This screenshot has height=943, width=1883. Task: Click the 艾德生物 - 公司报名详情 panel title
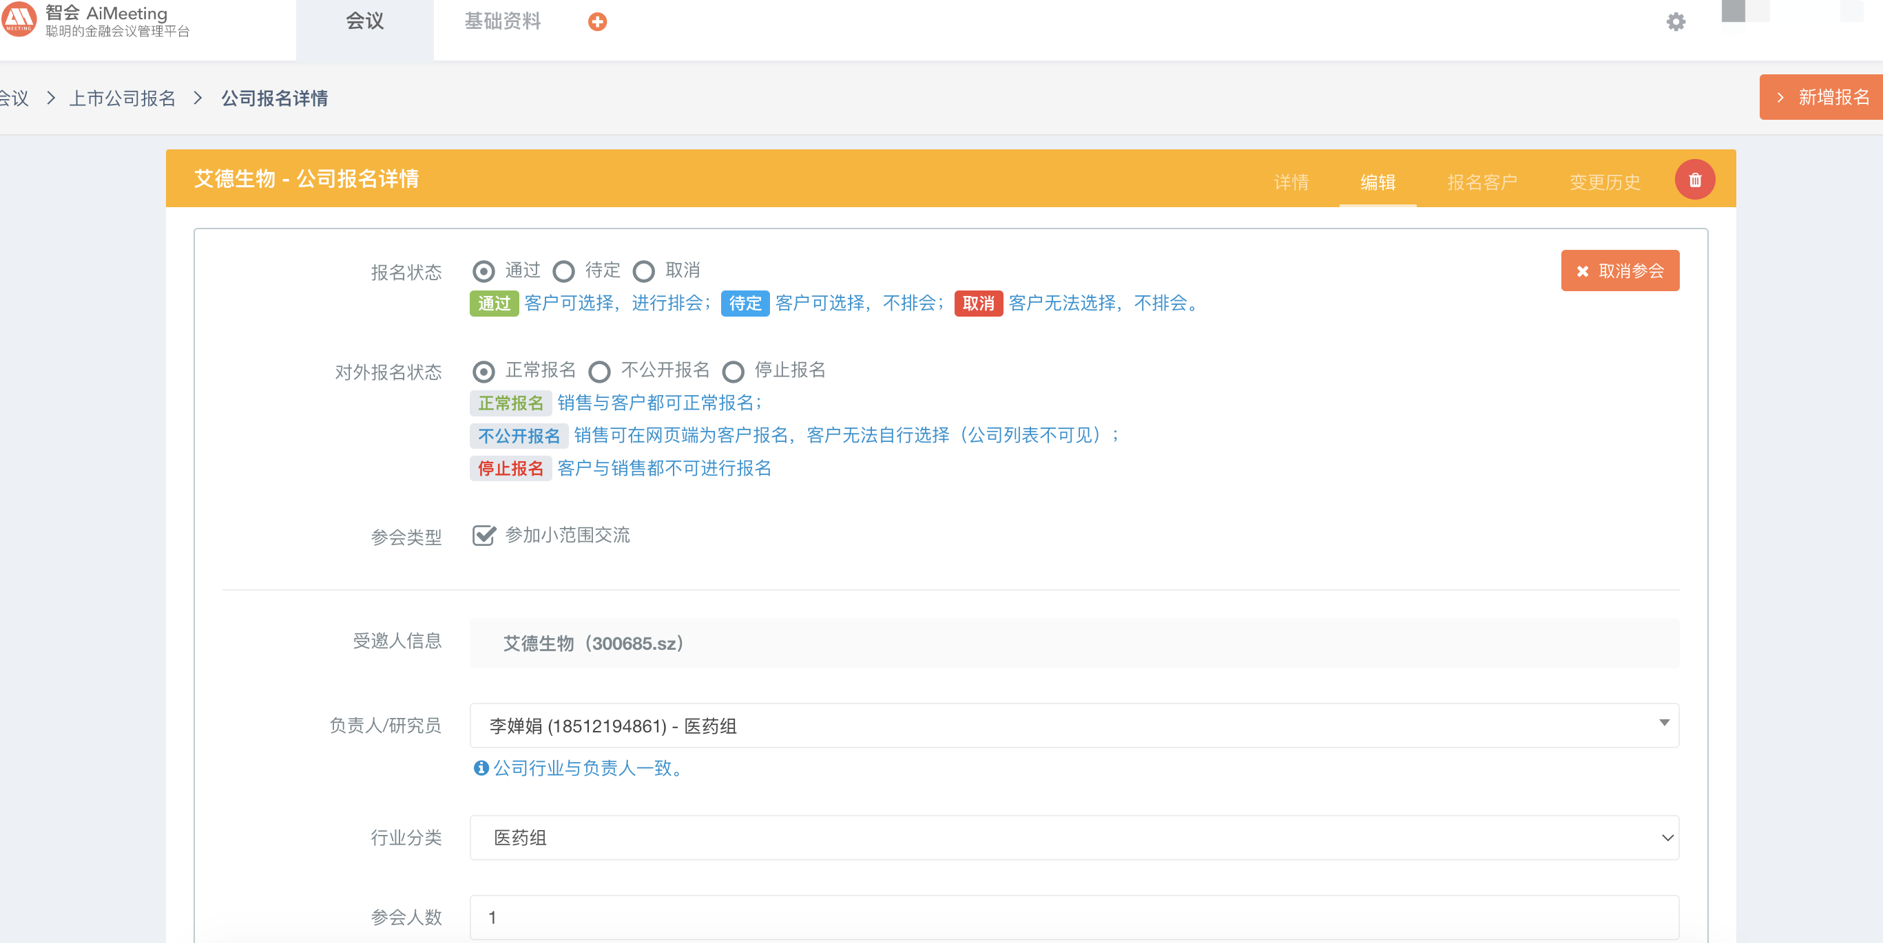(x=306, y=178)
